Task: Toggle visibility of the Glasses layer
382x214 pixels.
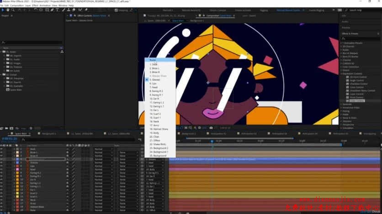Action: [x=2, y=162]
